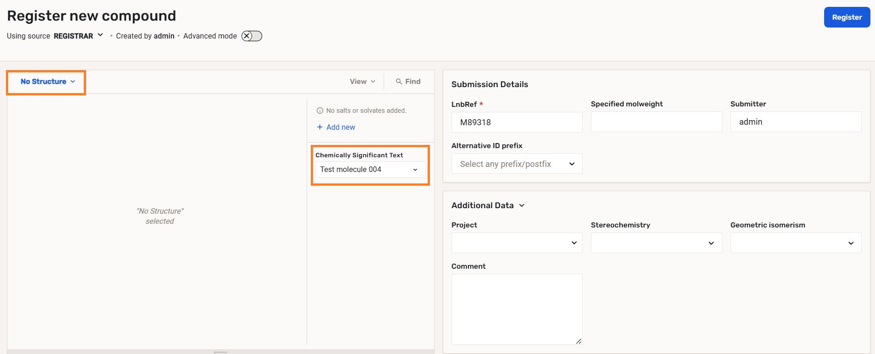Open the Geometric isomerism dropdown
875x354 pixels.
click(x=795, y=243)
